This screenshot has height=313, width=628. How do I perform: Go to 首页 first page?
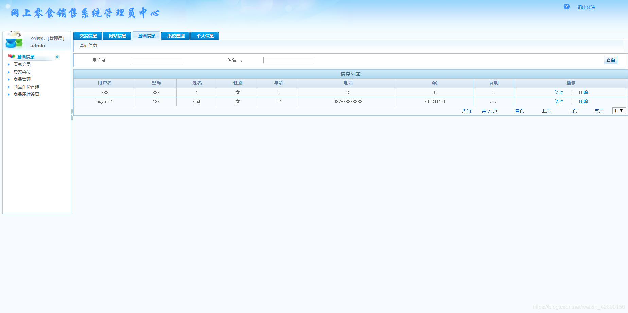520,111
